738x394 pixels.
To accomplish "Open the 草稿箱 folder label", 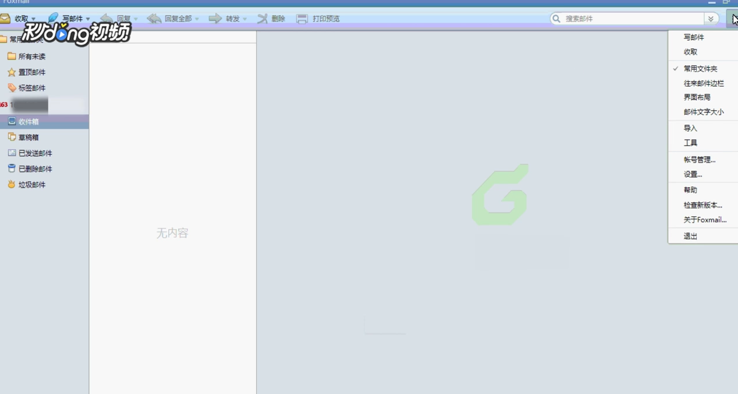I will click(x=29, y=138).
